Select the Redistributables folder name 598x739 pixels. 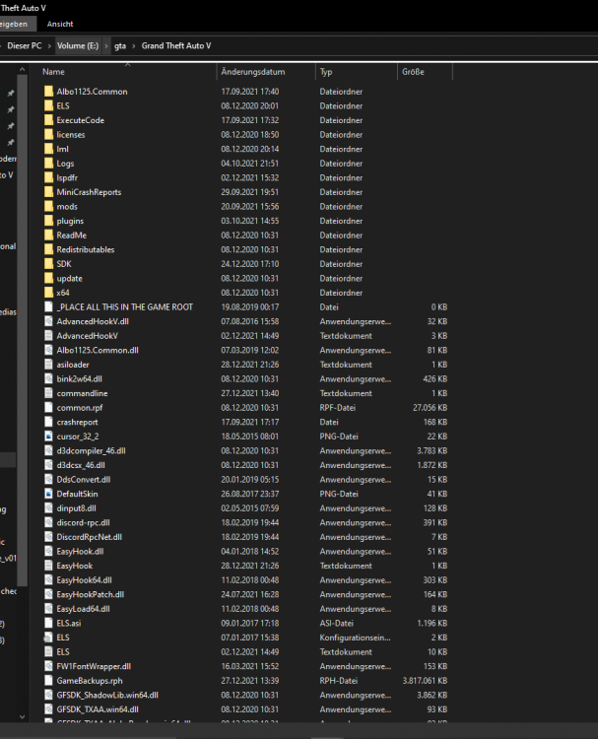pos(86,250)
